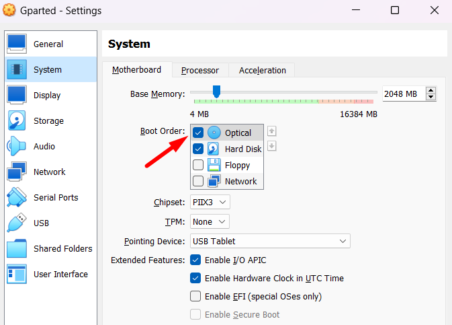Open the Network settings icon
The width and height of the screenshot is (452, 325).
click(17, 172)
